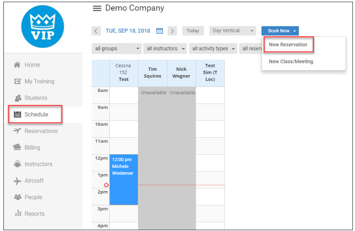Viewport: 355px width, 231px height.
Task: Click the 3pm time label
Action: pyautogui.click(x=102, y=209)
